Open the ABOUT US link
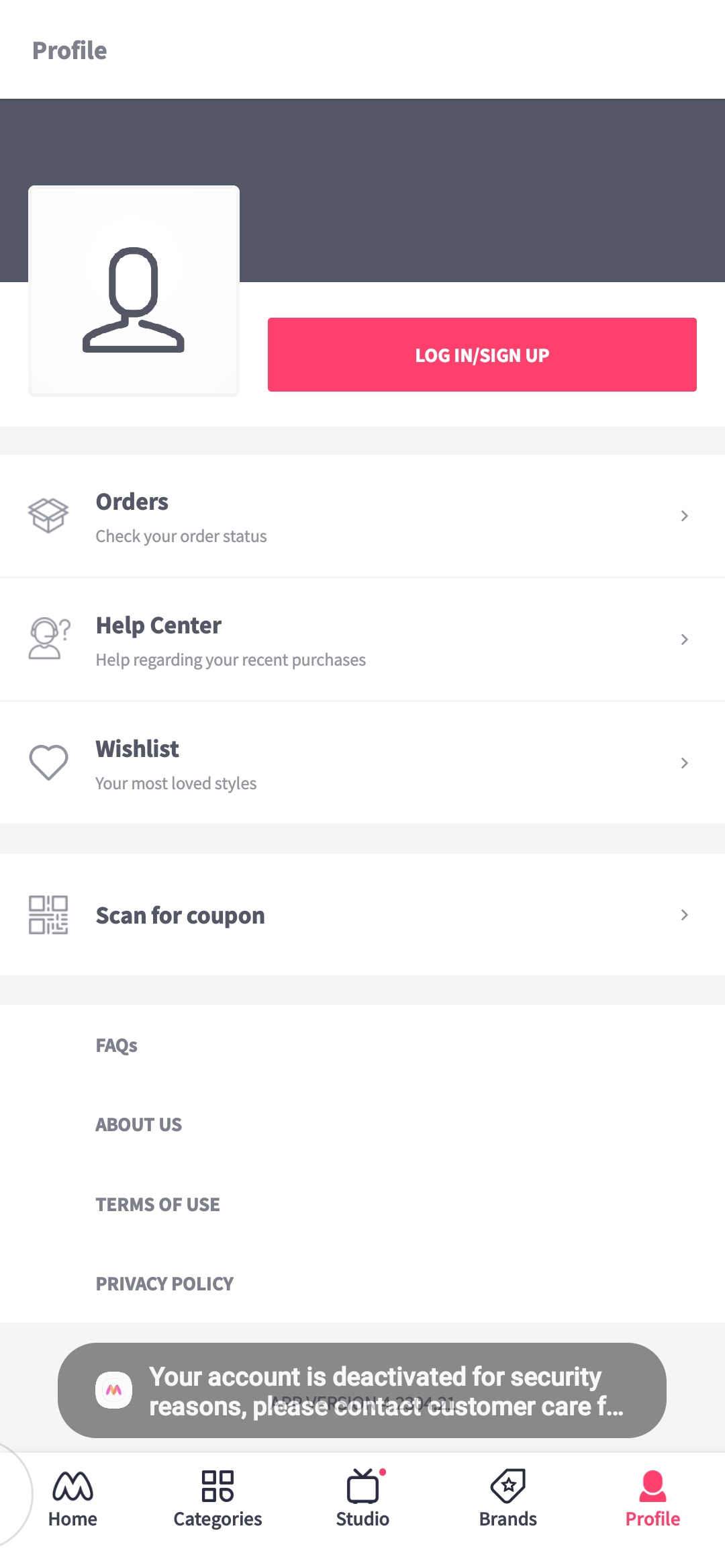Image resolution: width=725 pixels, height=1551 pixels. pyautogui.click(x=139, y=1124)
